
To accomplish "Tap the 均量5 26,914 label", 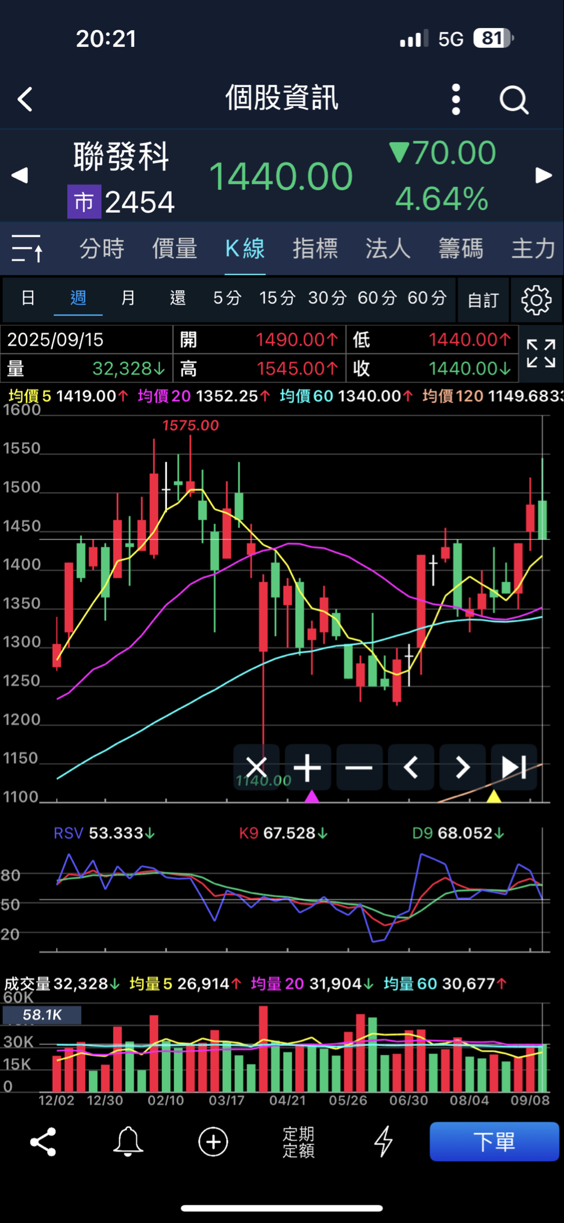I will click(185, 984).
